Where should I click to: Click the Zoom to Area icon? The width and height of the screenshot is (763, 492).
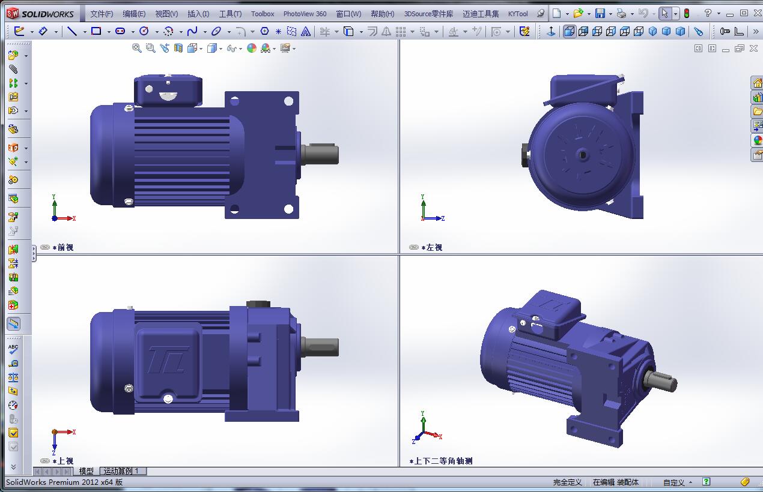tap(150, 48)
